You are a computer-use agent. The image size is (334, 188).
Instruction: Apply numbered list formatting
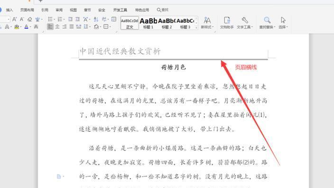tap(60, 19)
